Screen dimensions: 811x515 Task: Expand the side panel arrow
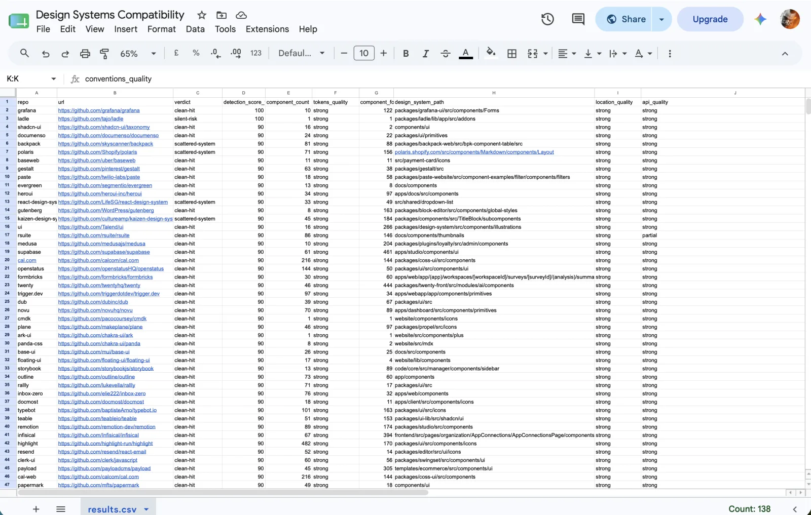pyautogui.click(x=795, y=509)
